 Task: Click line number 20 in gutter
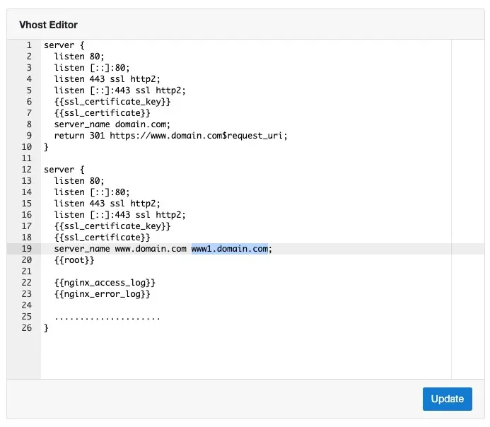pyautogui.click(x=27, y=260)
